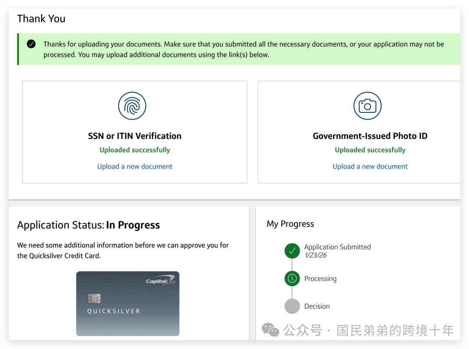Click the green checkmark beside Application Submitted
This screenshot has height=349, width=469.
292,250
